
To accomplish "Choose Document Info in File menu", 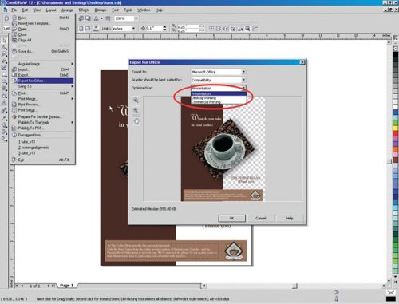I will [x=42, y=135].
